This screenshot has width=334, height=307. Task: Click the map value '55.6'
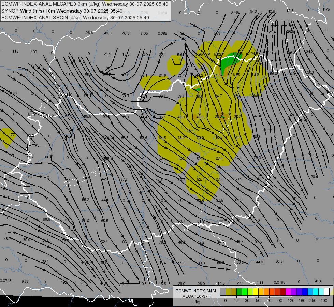point(182,263)
